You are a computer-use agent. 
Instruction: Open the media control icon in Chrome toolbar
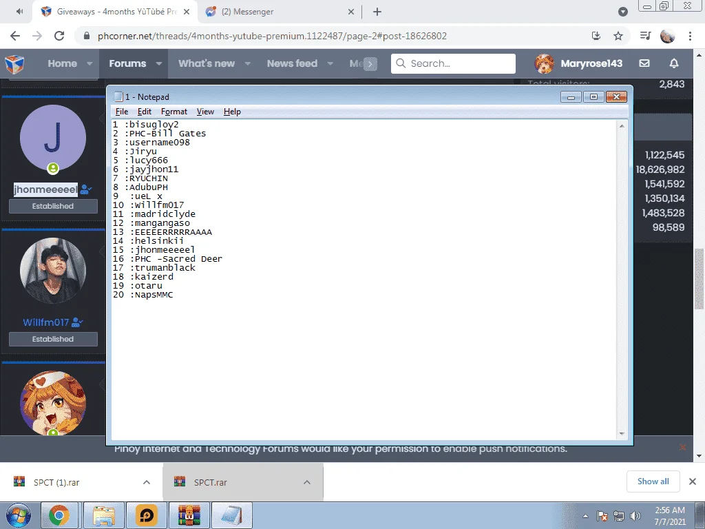point(645,36)
